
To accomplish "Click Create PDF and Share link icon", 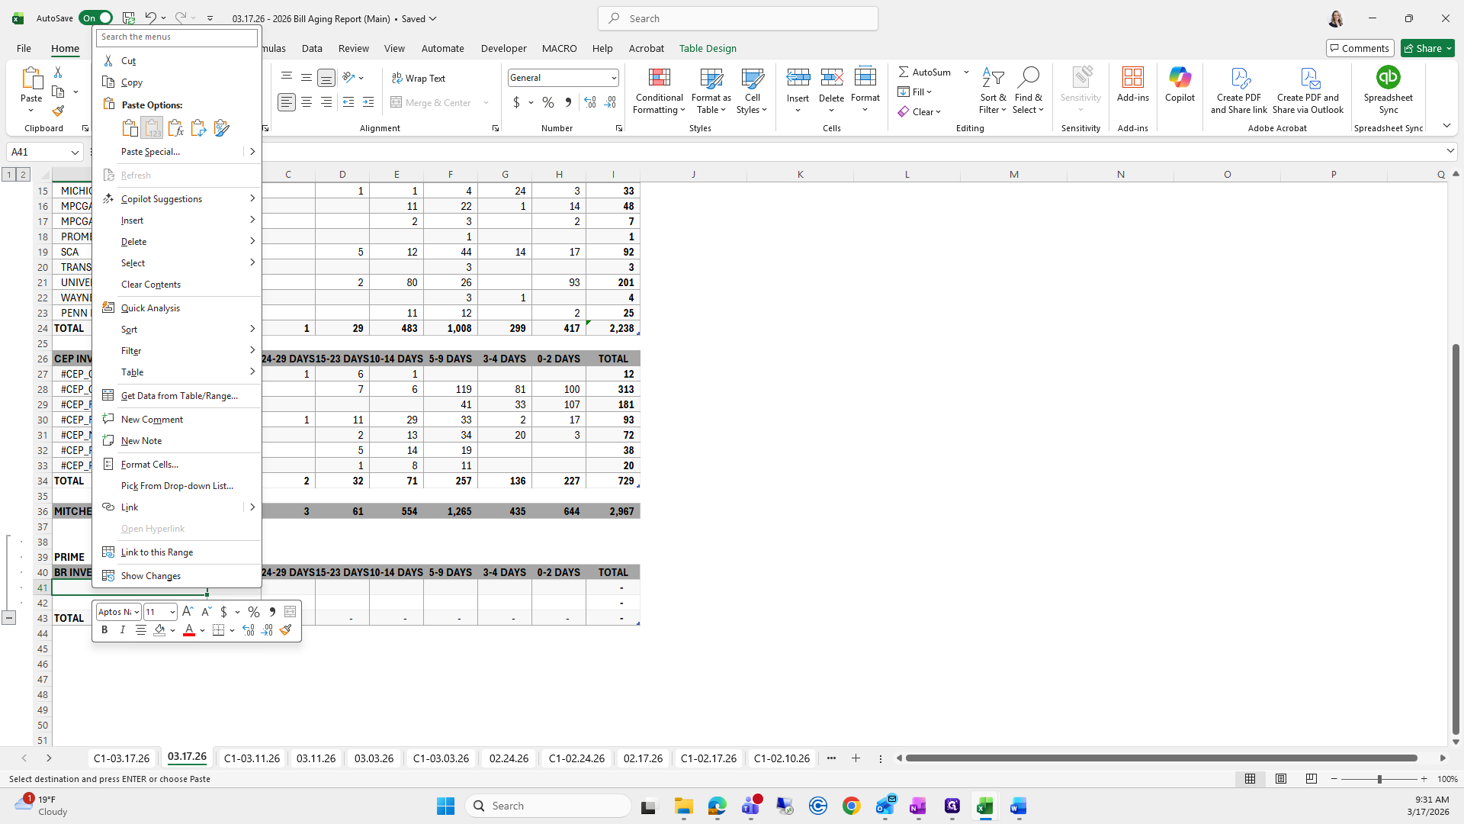I will click(1239, 78).
